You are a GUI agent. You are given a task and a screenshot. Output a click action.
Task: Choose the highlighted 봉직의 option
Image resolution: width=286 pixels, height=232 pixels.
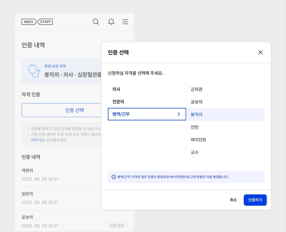[225, 114]
